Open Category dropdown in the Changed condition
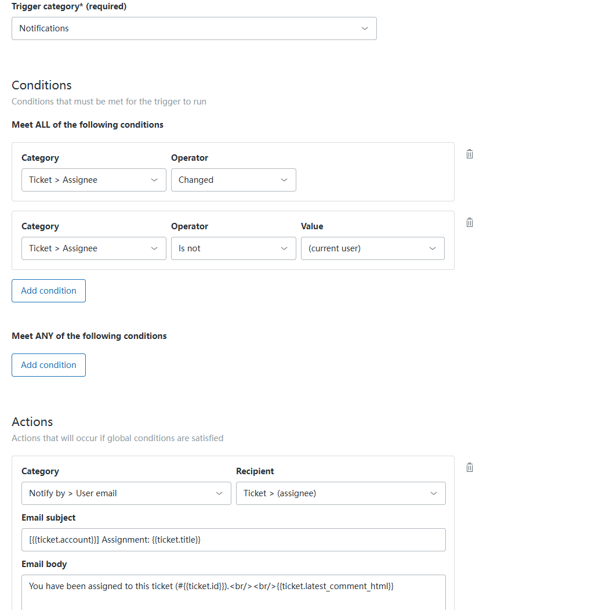 [93, 180]
